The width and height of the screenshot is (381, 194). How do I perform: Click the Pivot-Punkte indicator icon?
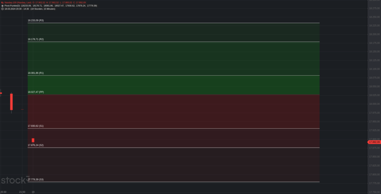(2, 6)
